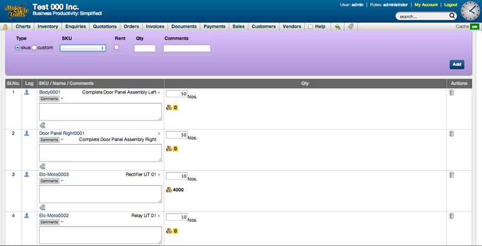Click the quantity field for Elc-Moto0002
This screenshot has height=246, width=482.
pyautogui.click(x=177, y=216)
